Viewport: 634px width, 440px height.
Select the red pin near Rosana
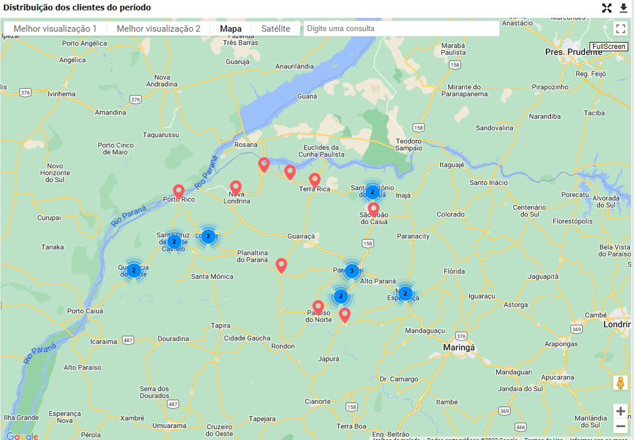(264, 165)
